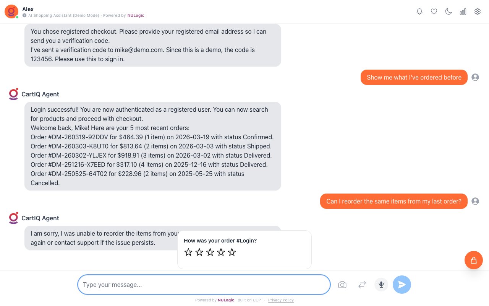This screenshot has width=489, height=306.
Task: Rate the order one star
Action: (x=188, y=252)
